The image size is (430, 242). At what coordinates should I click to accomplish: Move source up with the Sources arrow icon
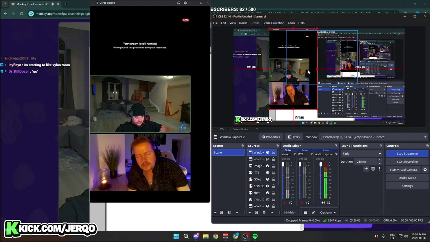(272, 212)
